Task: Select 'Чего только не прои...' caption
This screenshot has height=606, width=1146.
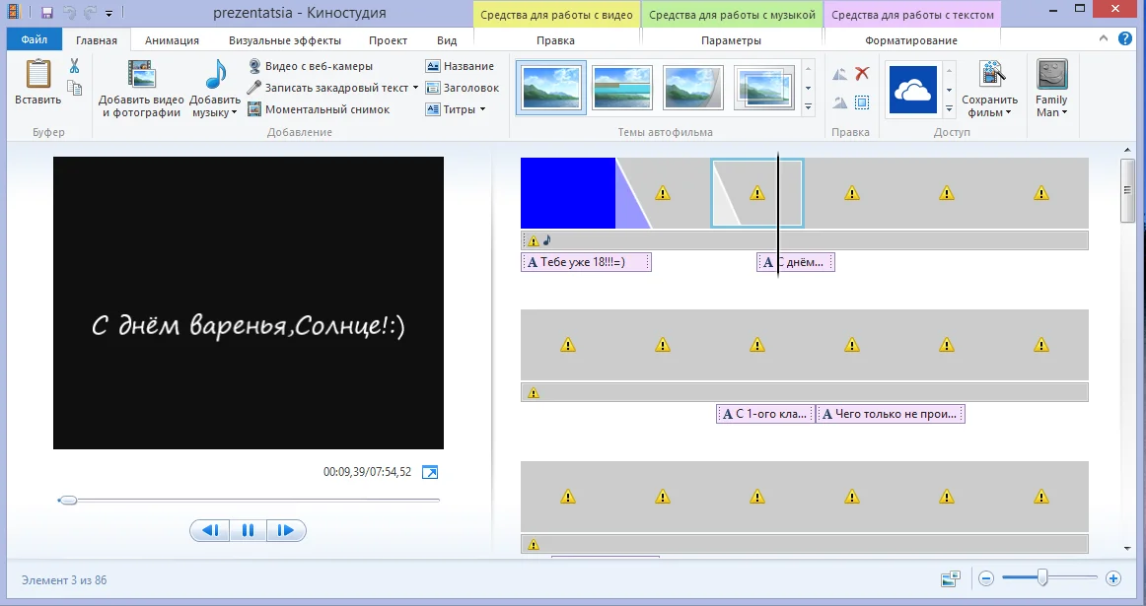Action: pyautogui.click(x=891, y=414)
